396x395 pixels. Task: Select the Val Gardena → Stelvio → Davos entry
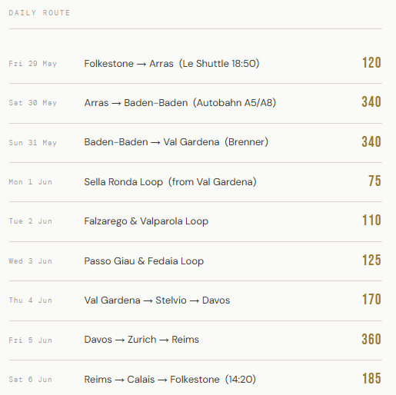click(157, 300)
